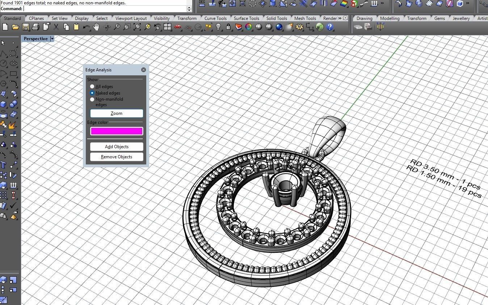Select the Naked edges radio button
The image size is (488, 305).
tap(92, 93)
